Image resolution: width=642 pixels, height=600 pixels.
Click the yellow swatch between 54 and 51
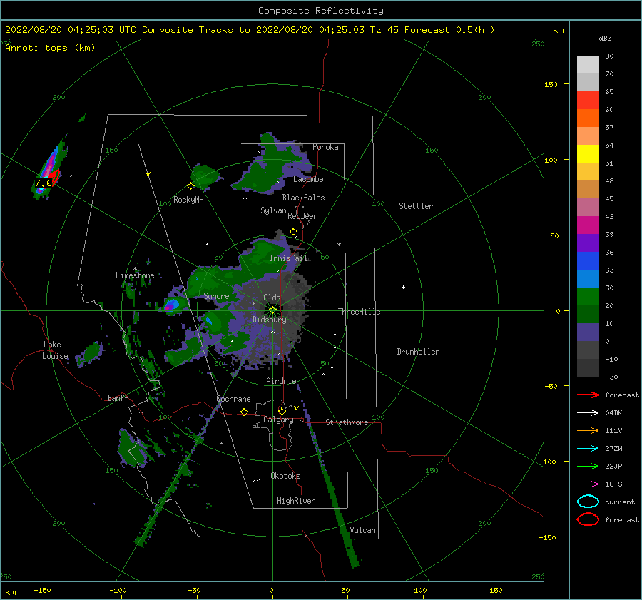coord(588,154)
